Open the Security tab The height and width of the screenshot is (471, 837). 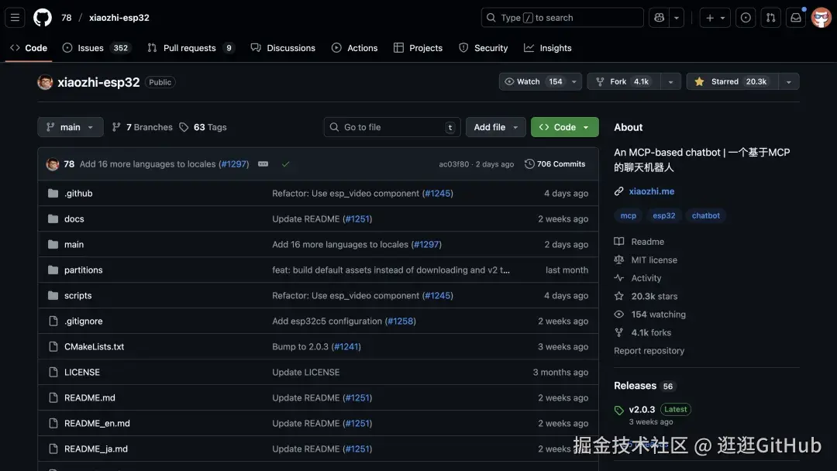(x=483, y=48)
